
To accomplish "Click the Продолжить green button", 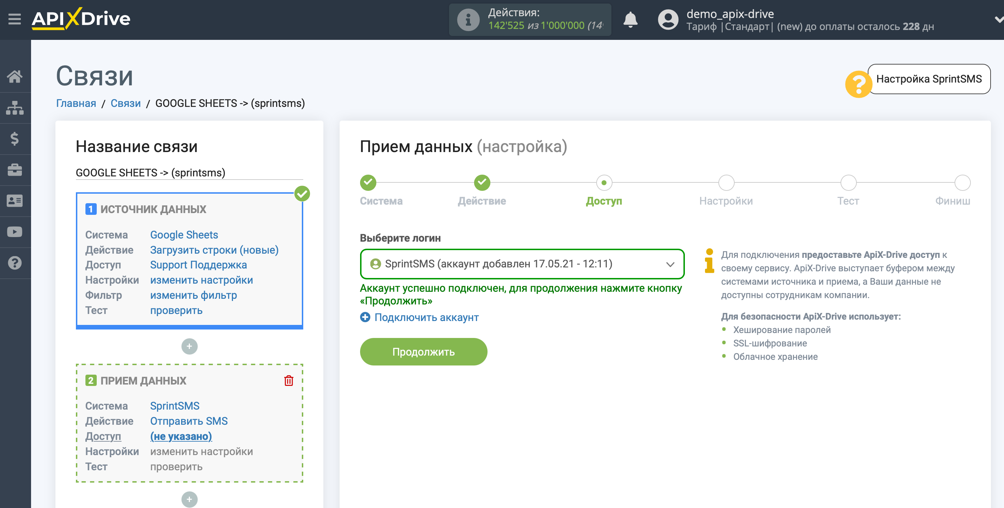I will (x=424, y=352).
